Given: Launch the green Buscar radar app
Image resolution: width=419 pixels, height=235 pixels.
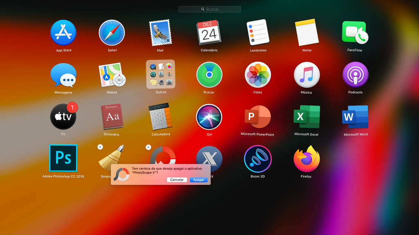Looking at the screenshot, I should pyautogui.click(x=209, y=75).
